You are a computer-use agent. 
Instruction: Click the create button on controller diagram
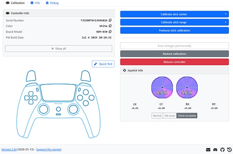37,89
